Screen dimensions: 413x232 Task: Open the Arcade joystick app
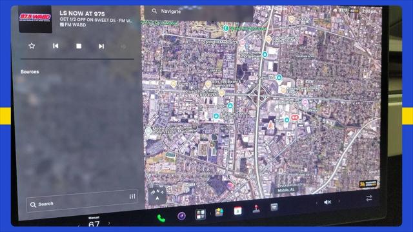point(256,209)
